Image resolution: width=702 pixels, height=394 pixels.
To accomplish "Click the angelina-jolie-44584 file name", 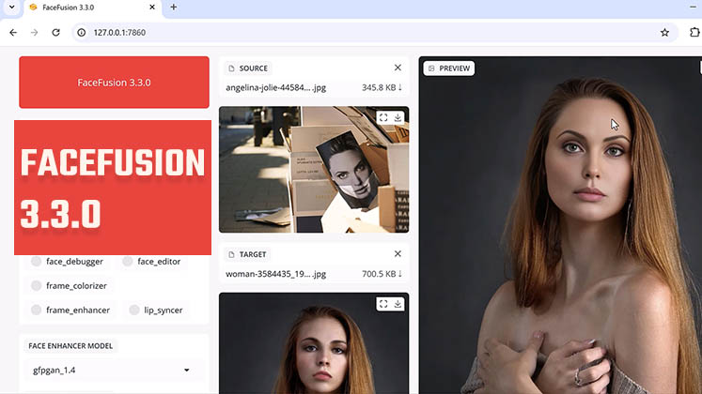I will point(275,87).
